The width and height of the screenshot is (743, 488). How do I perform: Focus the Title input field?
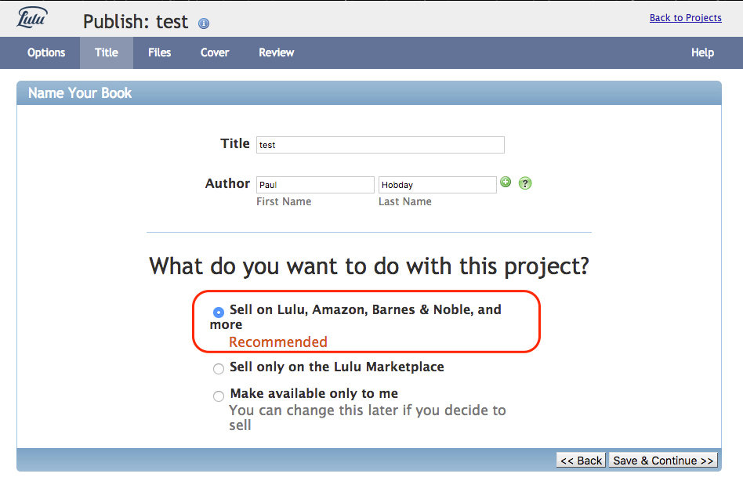380,145
